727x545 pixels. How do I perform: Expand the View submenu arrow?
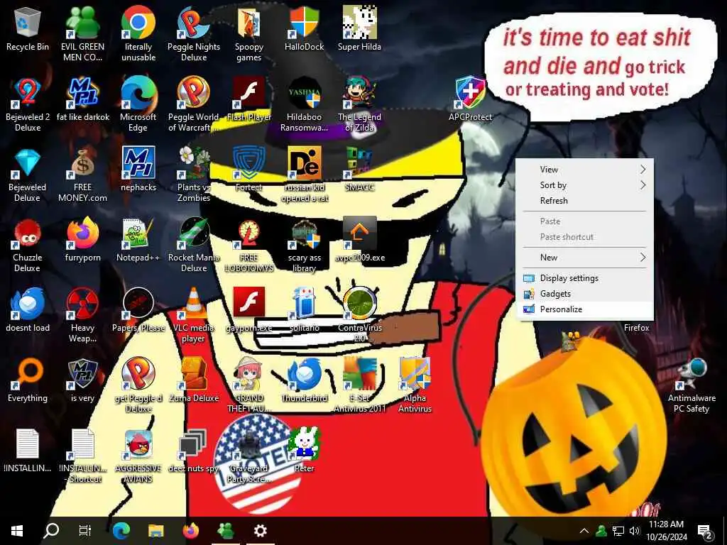pyautogui.click(x=643, y=169)
